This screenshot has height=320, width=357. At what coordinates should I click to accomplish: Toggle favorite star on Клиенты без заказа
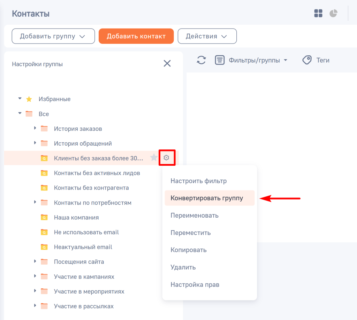pyautogui.click(x=153, y=158)
